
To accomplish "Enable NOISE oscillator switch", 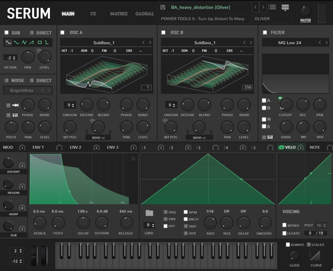I will [7, 80].
